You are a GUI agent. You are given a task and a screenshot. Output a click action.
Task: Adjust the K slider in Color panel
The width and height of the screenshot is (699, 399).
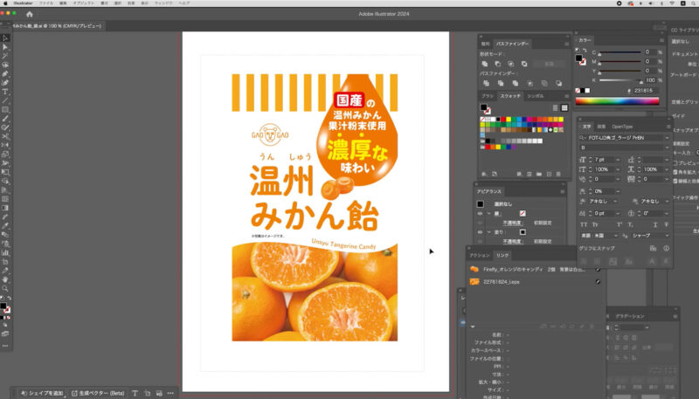640,81
